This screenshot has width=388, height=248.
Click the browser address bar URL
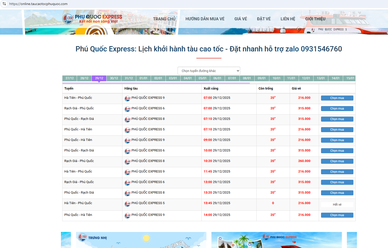[38, 4]
